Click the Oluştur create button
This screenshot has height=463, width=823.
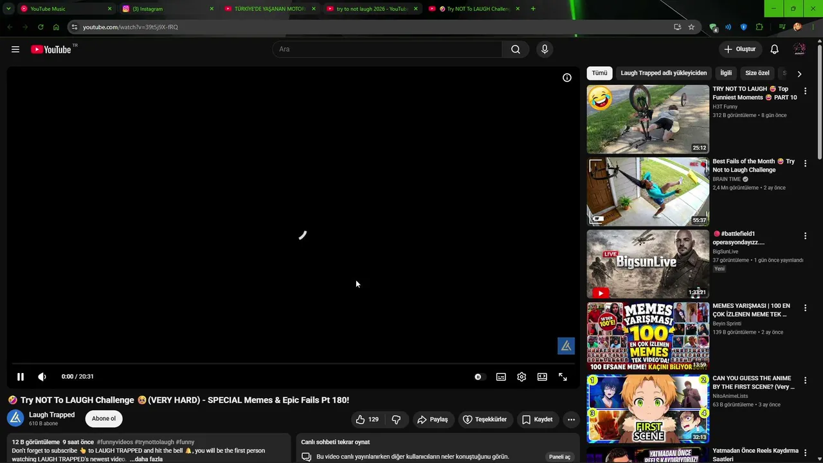click(x=740, y=50)
